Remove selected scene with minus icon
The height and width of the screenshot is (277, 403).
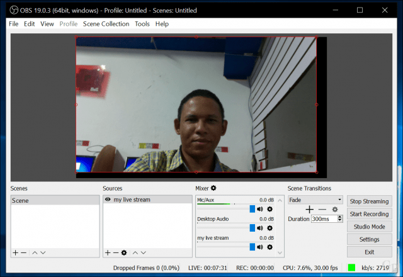pos(24,253)
